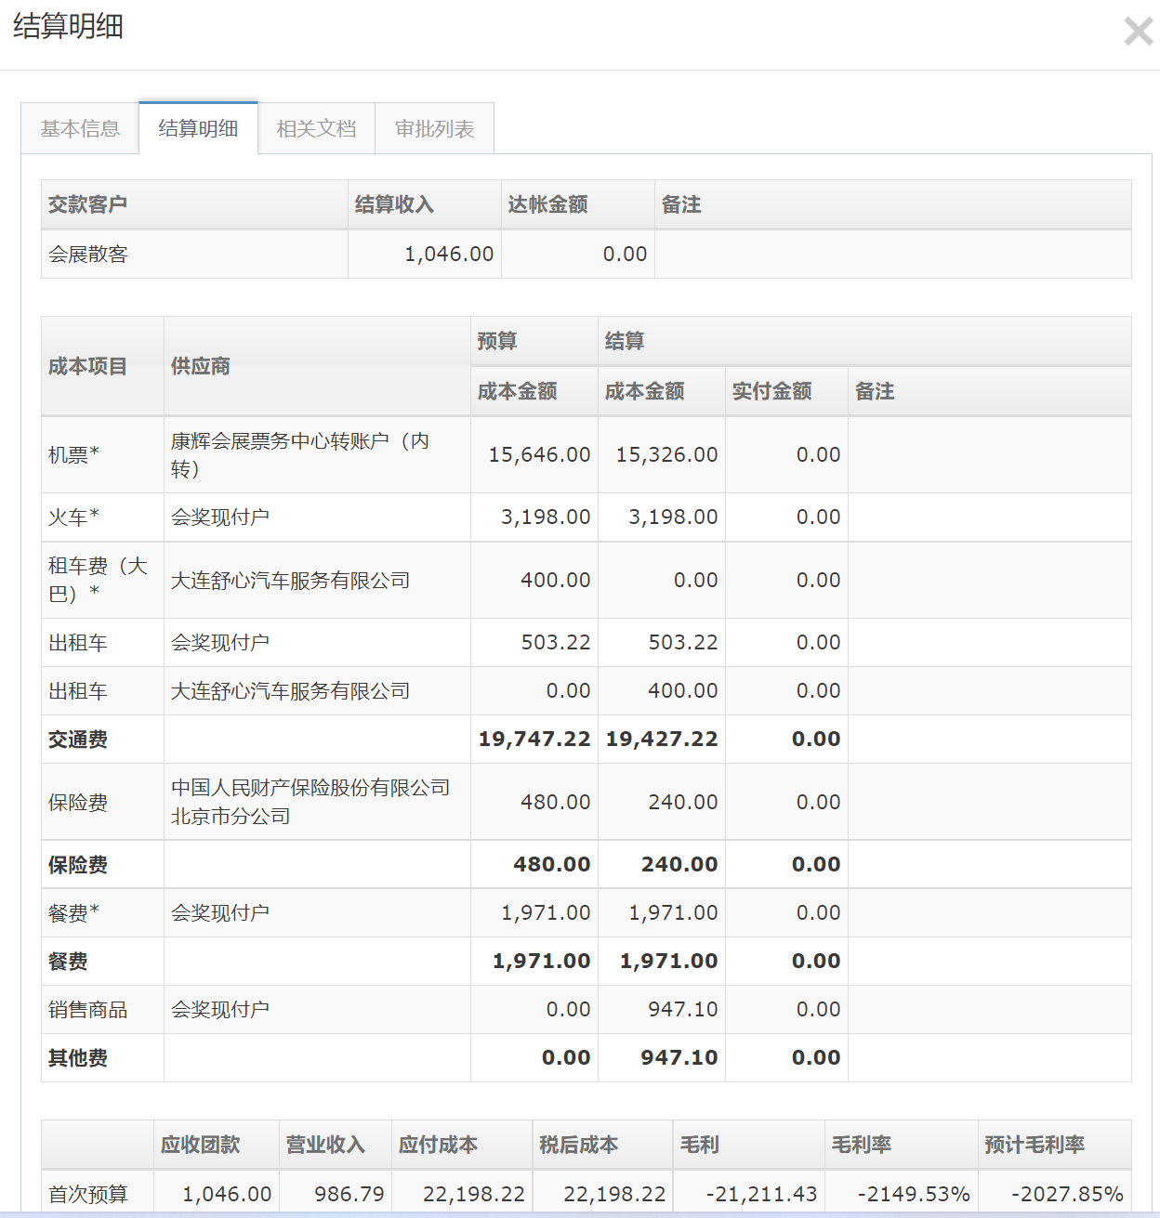
Task: Click the 达帐金额 column header
Action: [x=547, y=204]
